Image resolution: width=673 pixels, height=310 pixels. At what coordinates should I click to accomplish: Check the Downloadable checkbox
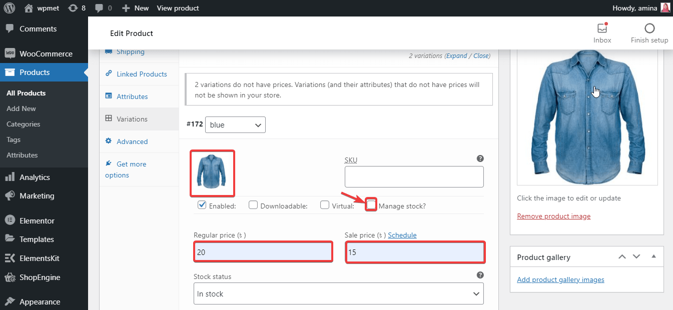[x=253, y=204]
